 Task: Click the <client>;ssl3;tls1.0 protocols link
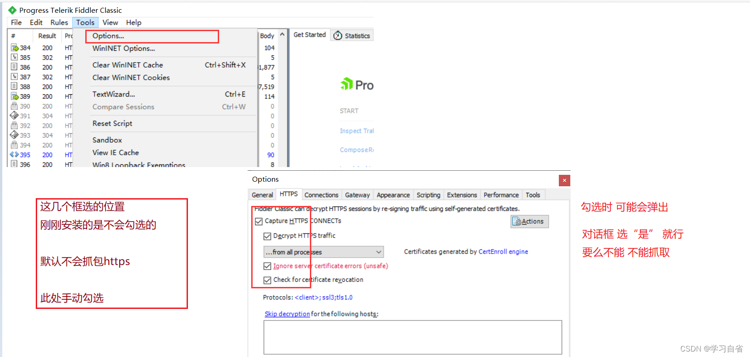[x=324, y=297]
